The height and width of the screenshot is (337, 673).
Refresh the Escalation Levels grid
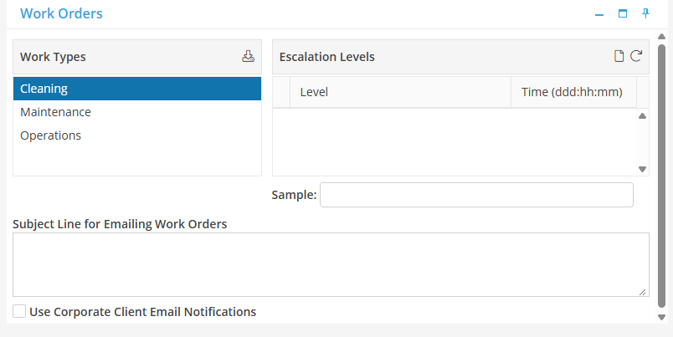(x=636, y=57)
